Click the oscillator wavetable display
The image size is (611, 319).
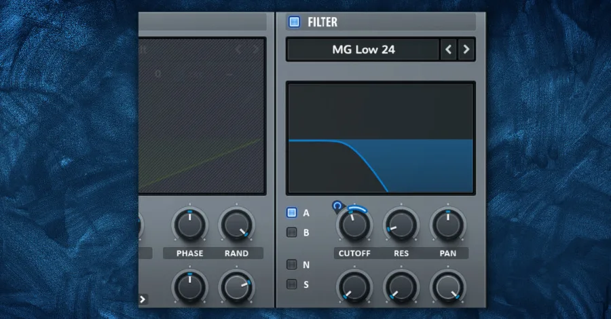tap(202, 115)
